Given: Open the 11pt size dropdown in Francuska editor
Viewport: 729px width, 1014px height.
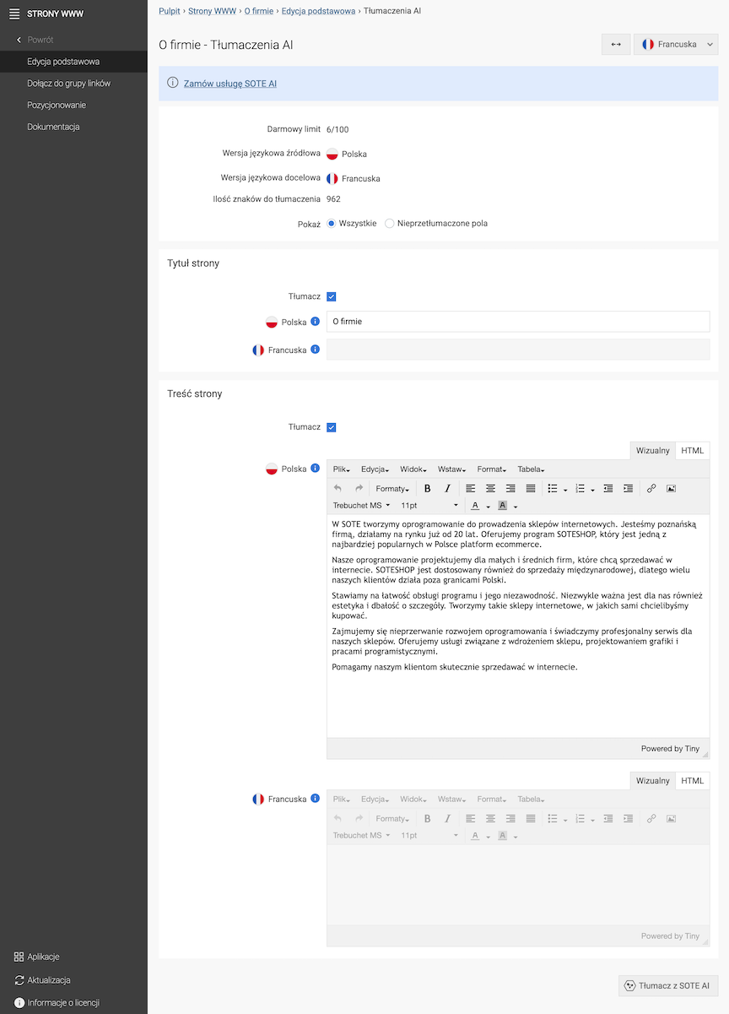Looking at the screenshot, I should pyautogui.click(x=429, y=835).
